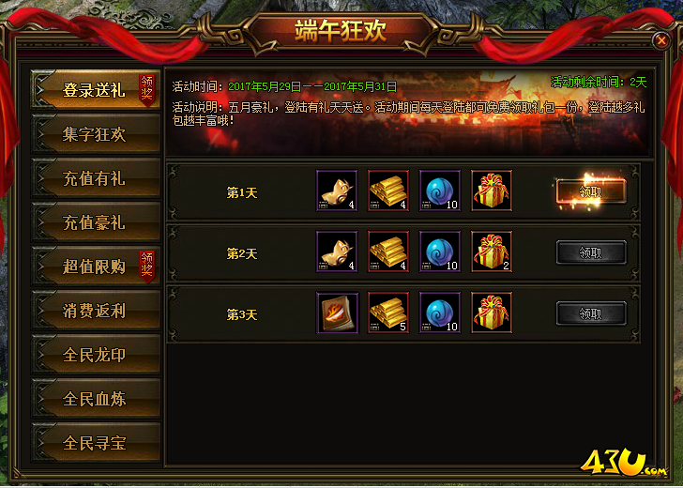
Task: Switch to the 消费返利 tab
Action: pos(96,311)
